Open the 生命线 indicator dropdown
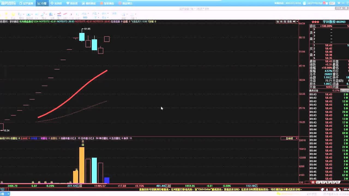Image resolution: width=349 pixels, height=196 pixels. (x=290, y=138)
